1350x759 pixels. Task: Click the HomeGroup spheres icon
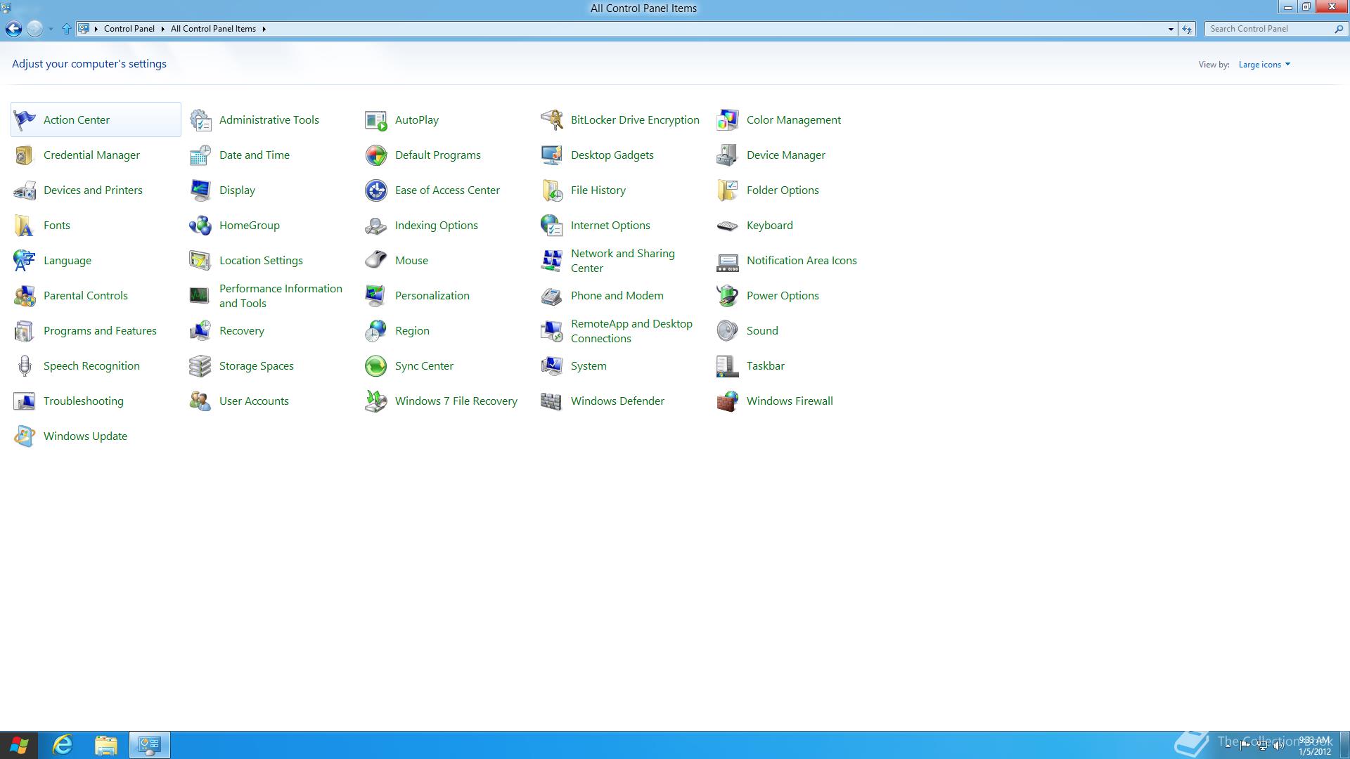200,226
